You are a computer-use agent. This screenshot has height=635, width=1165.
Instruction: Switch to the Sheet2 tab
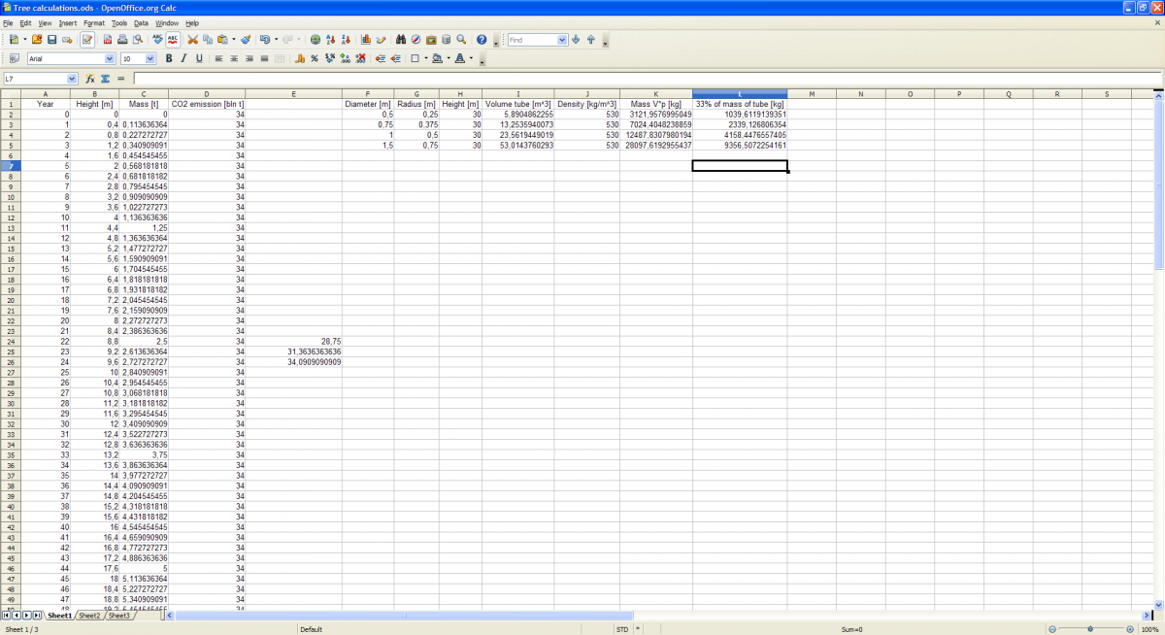coord(89,616)
